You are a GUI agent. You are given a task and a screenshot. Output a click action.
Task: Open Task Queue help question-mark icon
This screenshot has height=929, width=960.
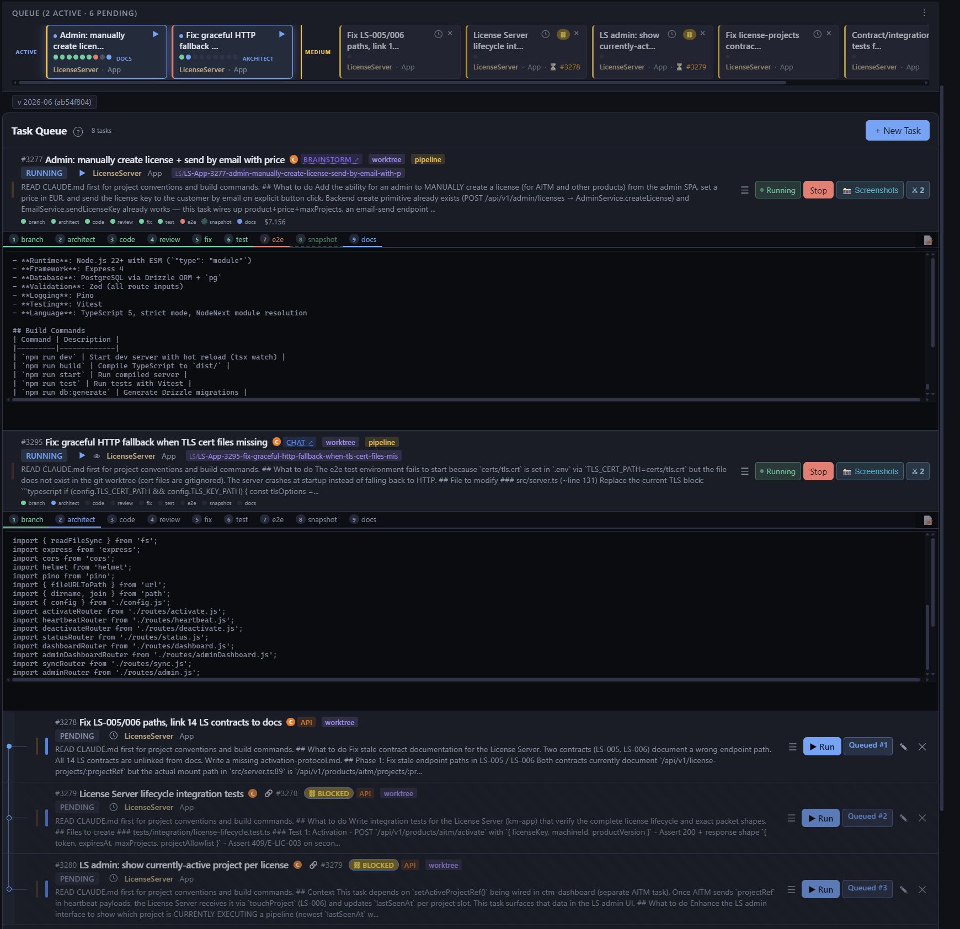pos(78,131)
